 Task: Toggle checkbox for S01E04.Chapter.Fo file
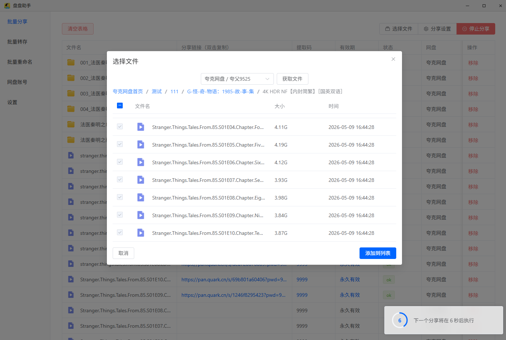(x=120, y=127)
